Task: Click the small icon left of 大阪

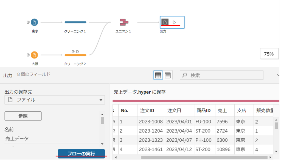Action: [28, 55]
